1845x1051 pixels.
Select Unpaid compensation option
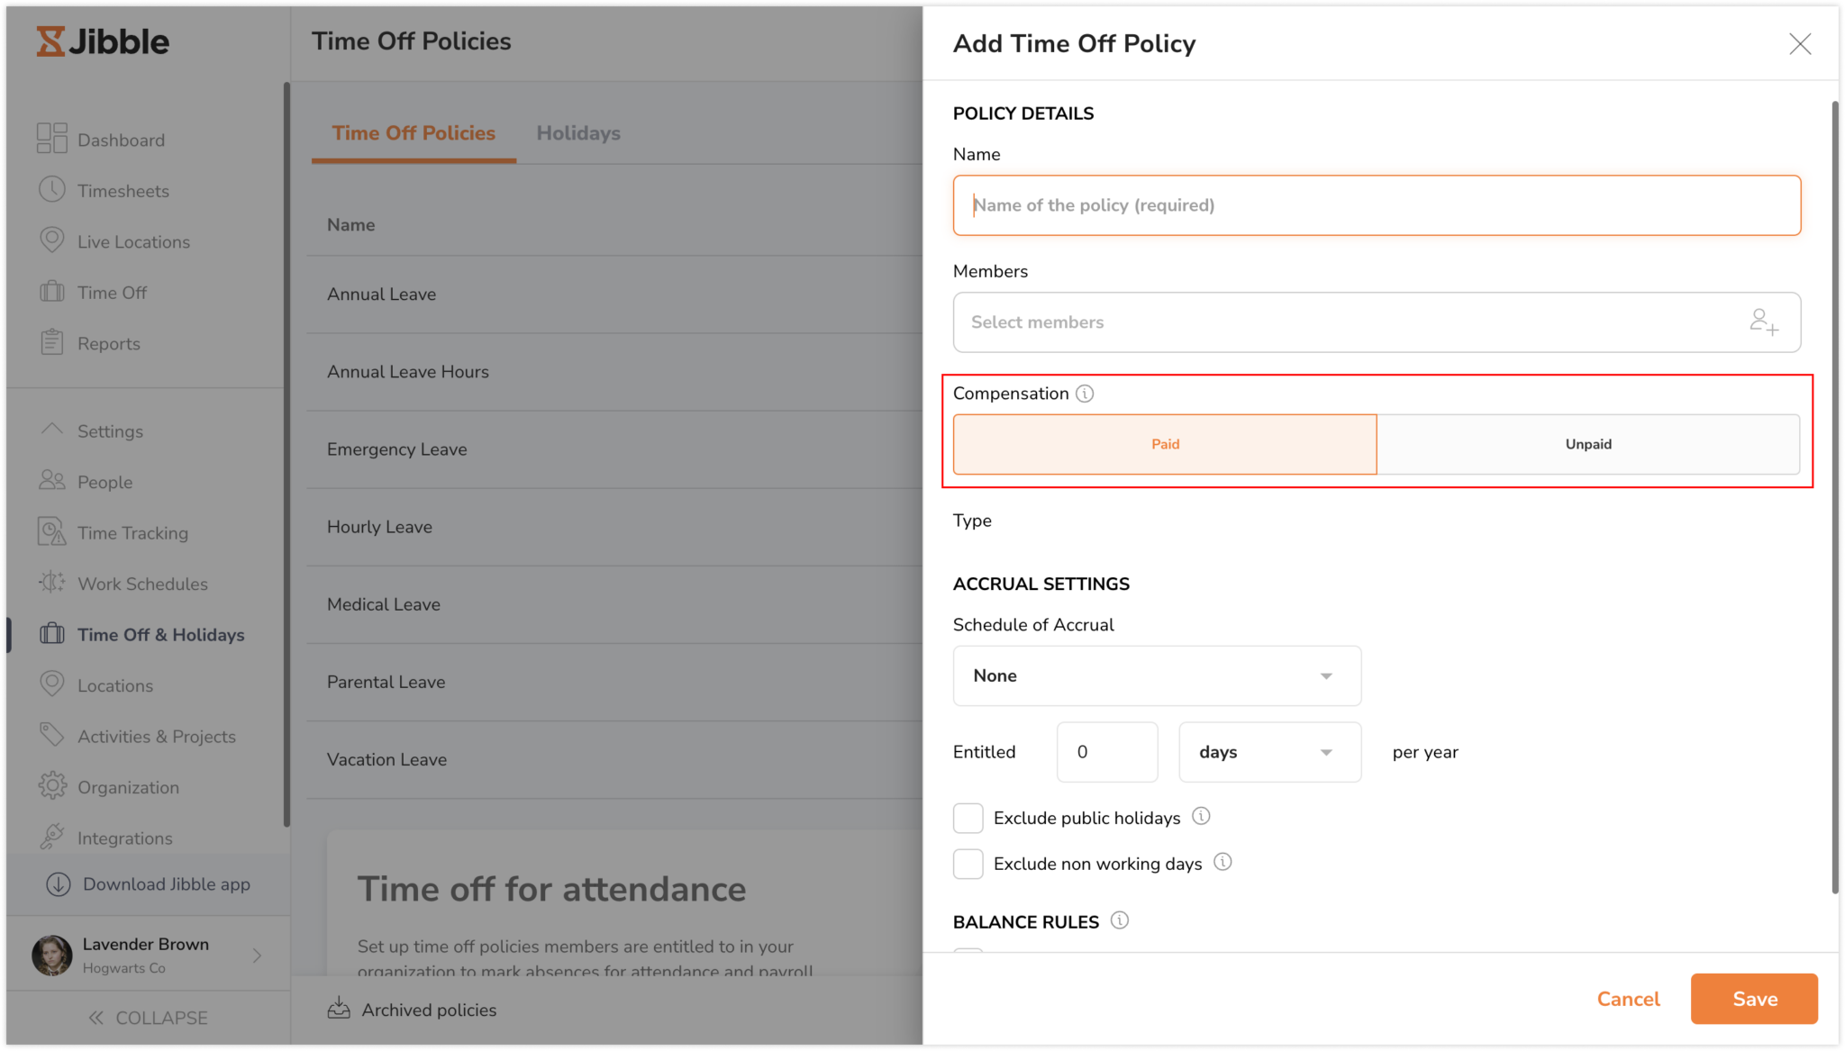click(x=1588, y=444)
